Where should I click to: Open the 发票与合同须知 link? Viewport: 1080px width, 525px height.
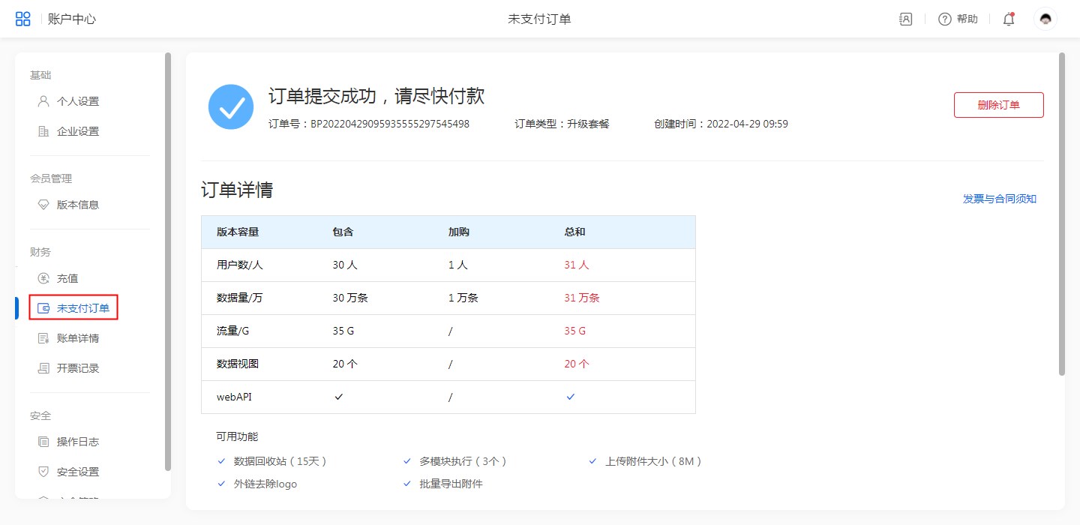pos(999,199)
